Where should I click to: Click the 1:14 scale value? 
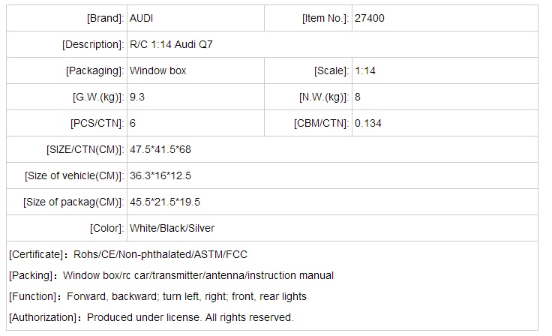click(x=365, y=70)
